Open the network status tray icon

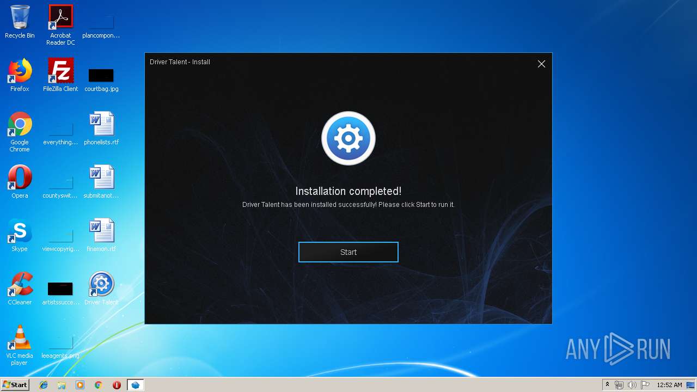tap(619, 385)
